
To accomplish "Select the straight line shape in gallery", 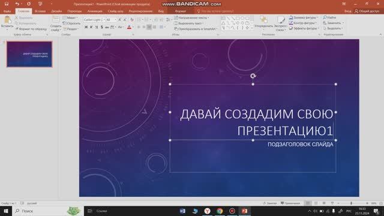I will click(228, 18).
